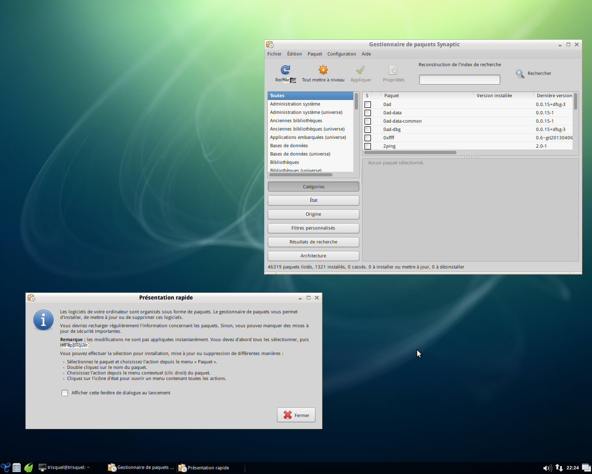Open the Aide menu

pos(366,54)
